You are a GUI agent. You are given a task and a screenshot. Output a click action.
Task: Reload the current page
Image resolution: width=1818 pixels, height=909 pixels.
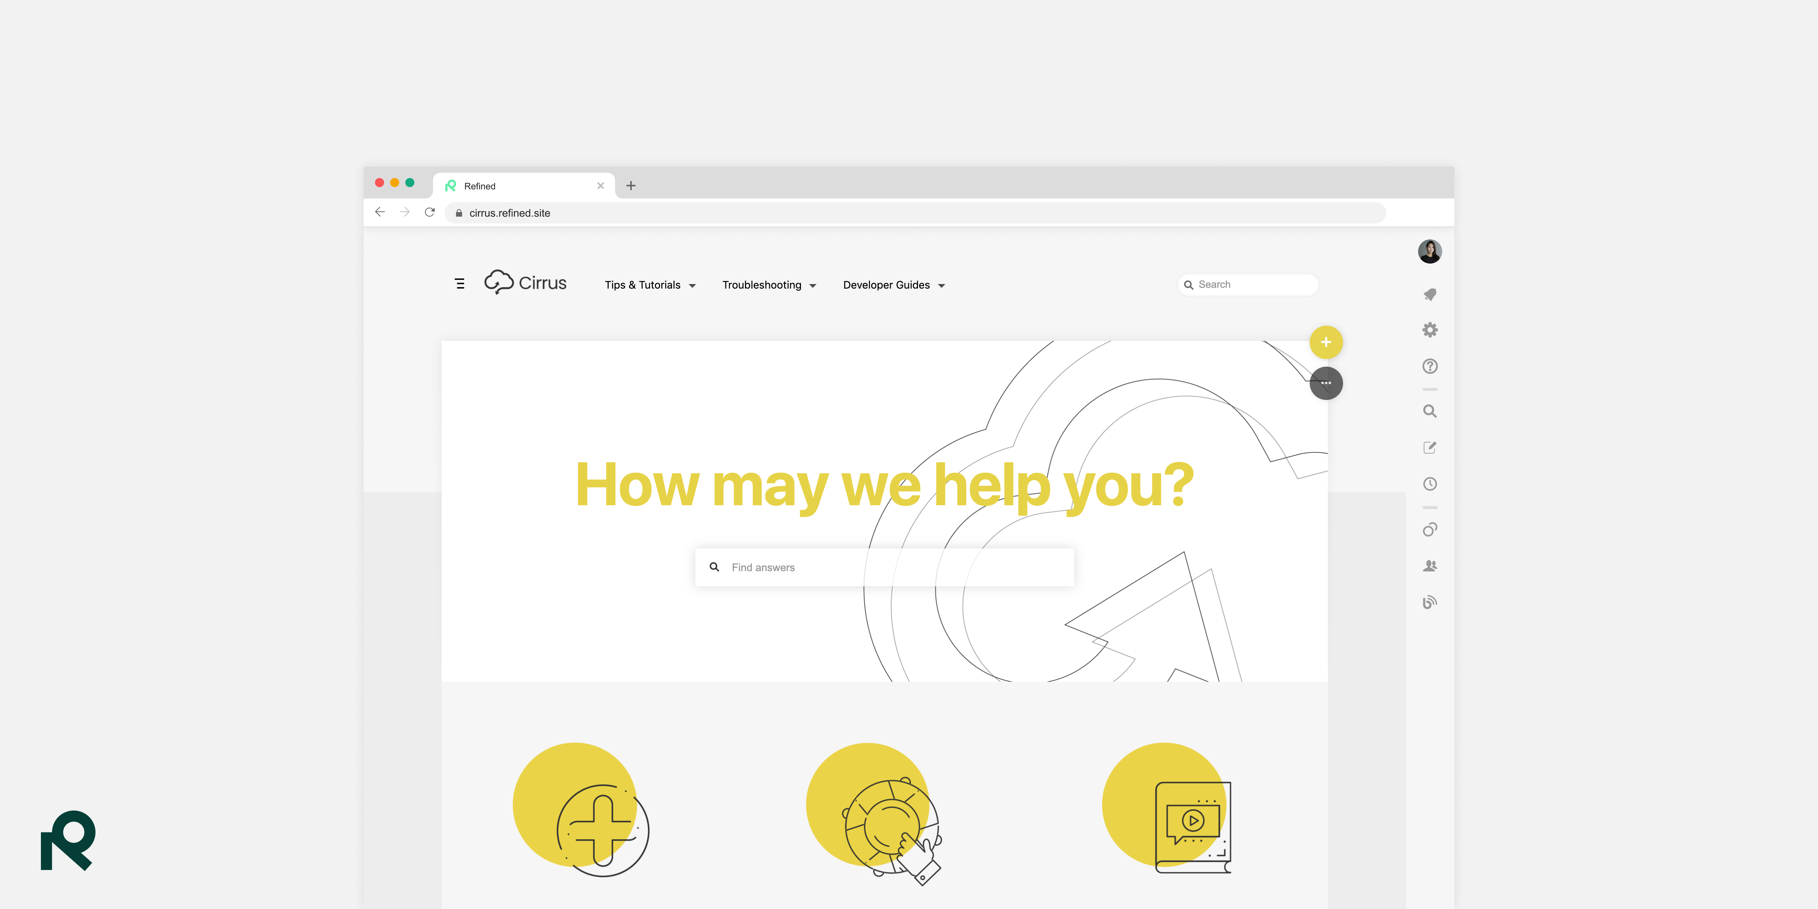coord(430,212)
